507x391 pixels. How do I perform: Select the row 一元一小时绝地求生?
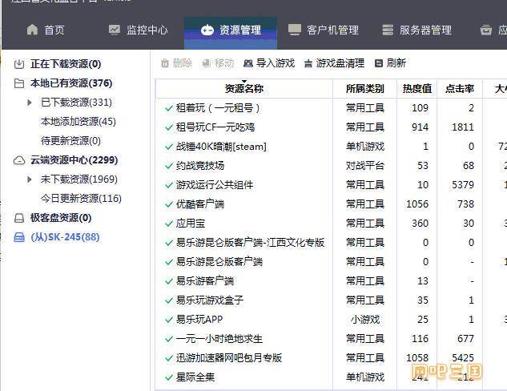[x=219, y=339]
